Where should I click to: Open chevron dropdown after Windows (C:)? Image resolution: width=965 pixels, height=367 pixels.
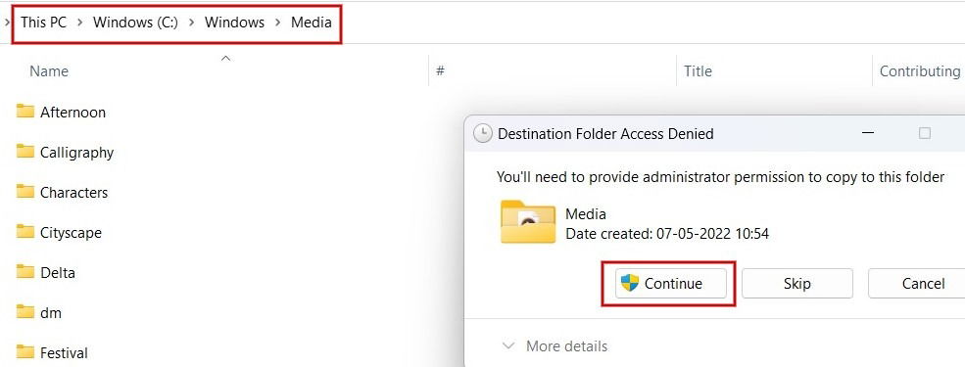click(191, 23)
